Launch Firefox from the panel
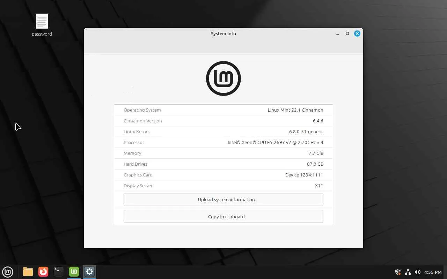 coord(43,272)
